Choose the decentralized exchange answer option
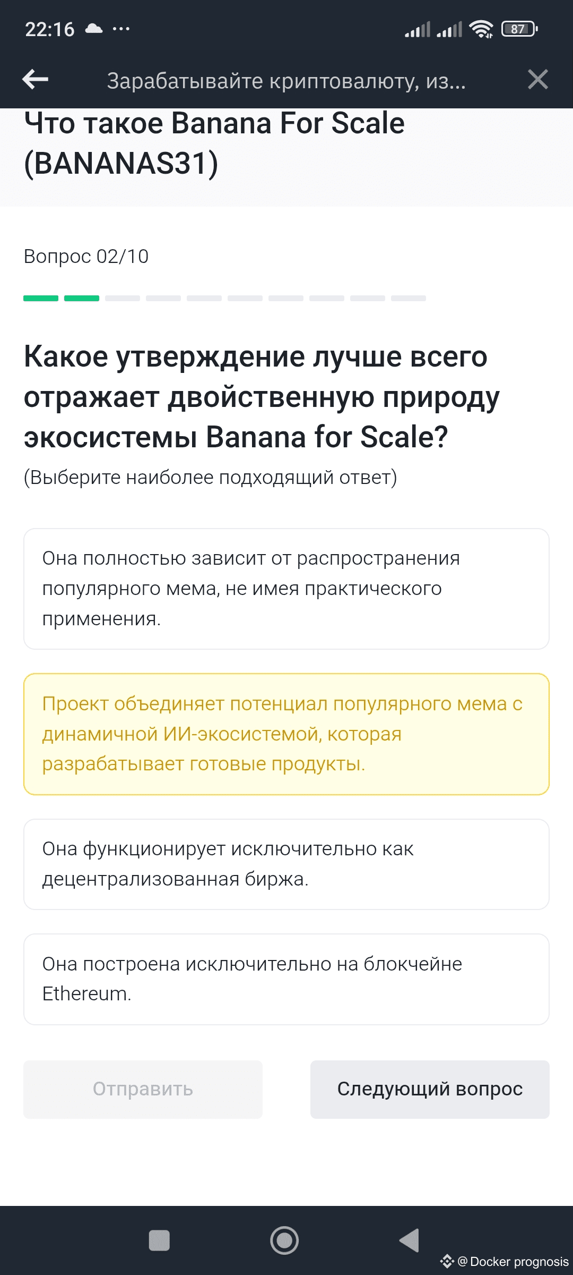 coord(286,864)
